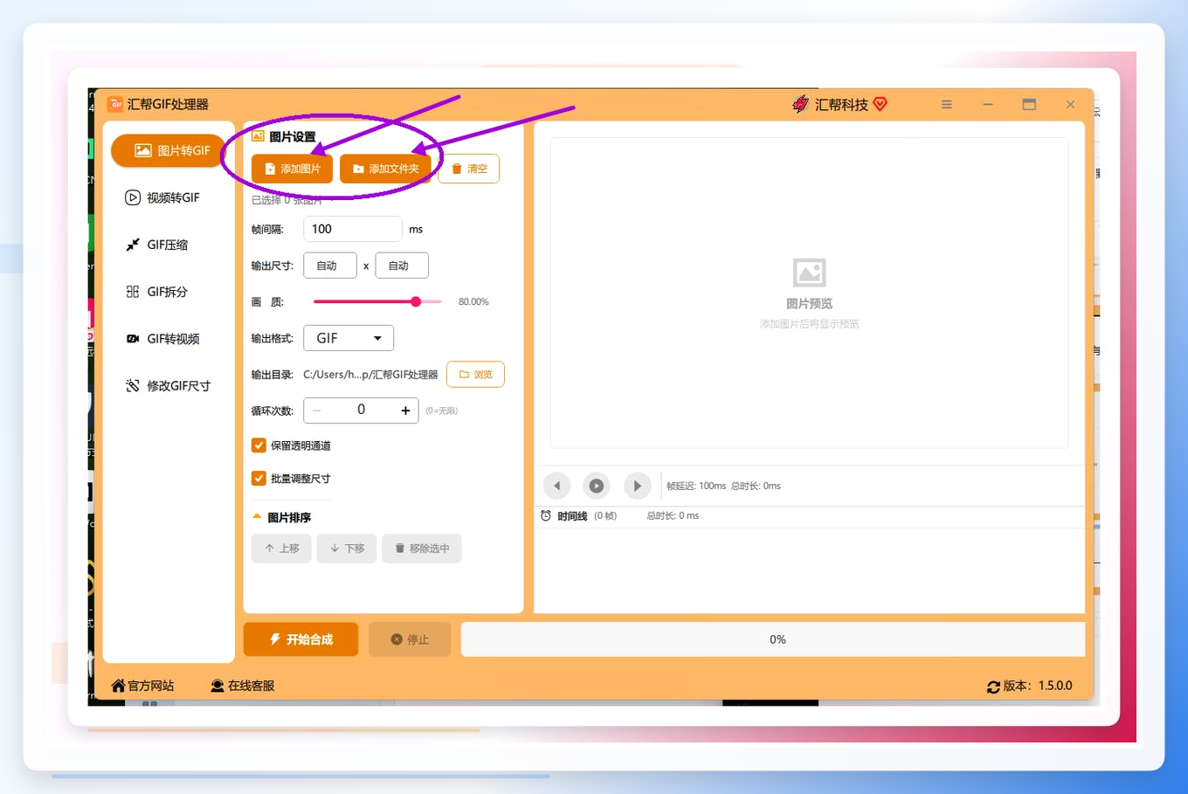Screen dimensions: 1188x794
Task: Click the 添加文件夹 button
Action: (385, 169)
